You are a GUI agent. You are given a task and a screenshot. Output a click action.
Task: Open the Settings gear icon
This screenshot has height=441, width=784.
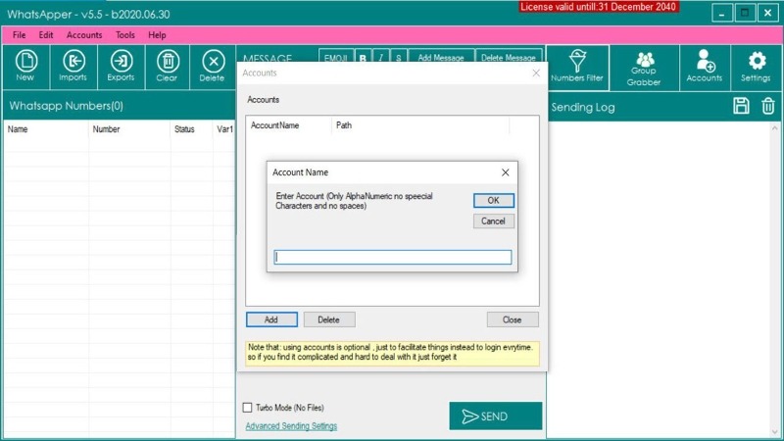(x=756, y=66)
